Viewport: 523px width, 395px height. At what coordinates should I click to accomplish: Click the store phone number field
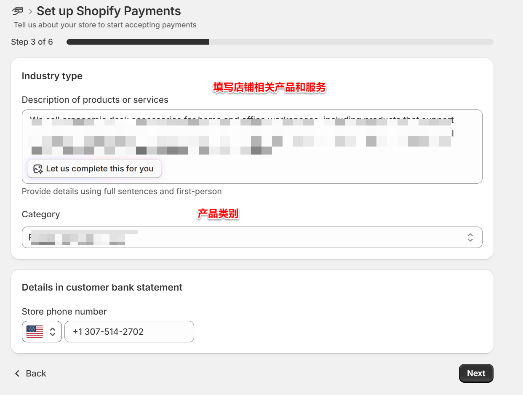coord(129,332)
